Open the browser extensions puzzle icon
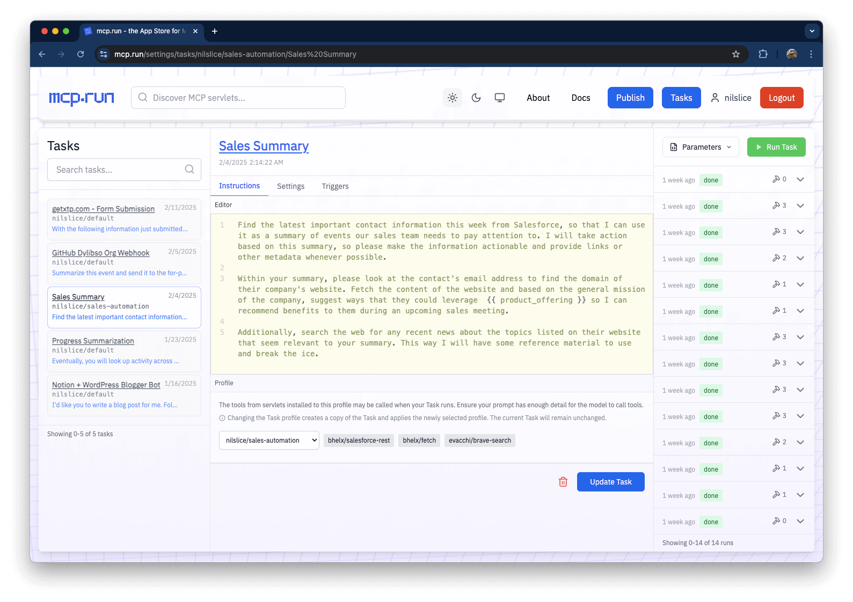This screenshot has height=602, width=853. [x=763, y=54]
